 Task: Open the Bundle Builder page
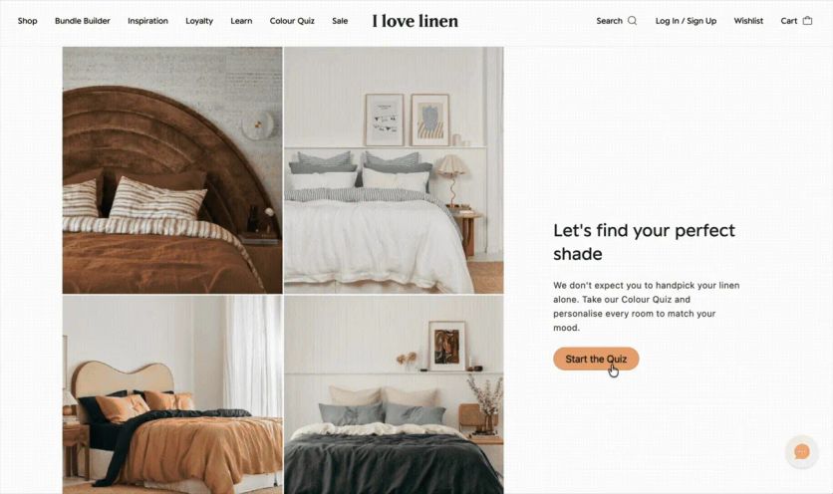(x=83, y=21)
